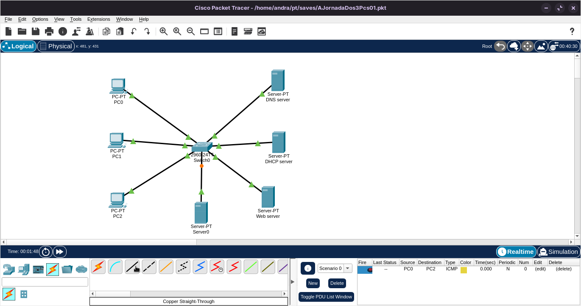Image resolution: width=581 pixels, height=306 pixels.
Task: Select the Components category
Action: [38, 269]
